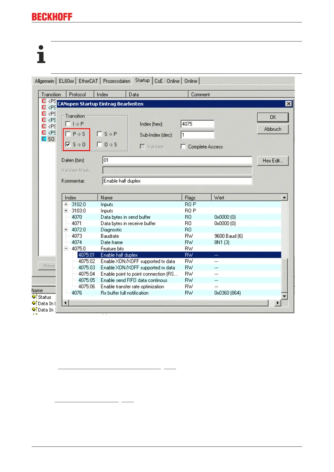Select the 4073 Baudrate row
Image resolution: width=334 pixels, height=472 pixels.
172,236
